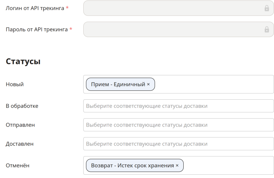Select the 'Возврат - Истек срок хранения' chip
The image size is (274, 178).
135,165
